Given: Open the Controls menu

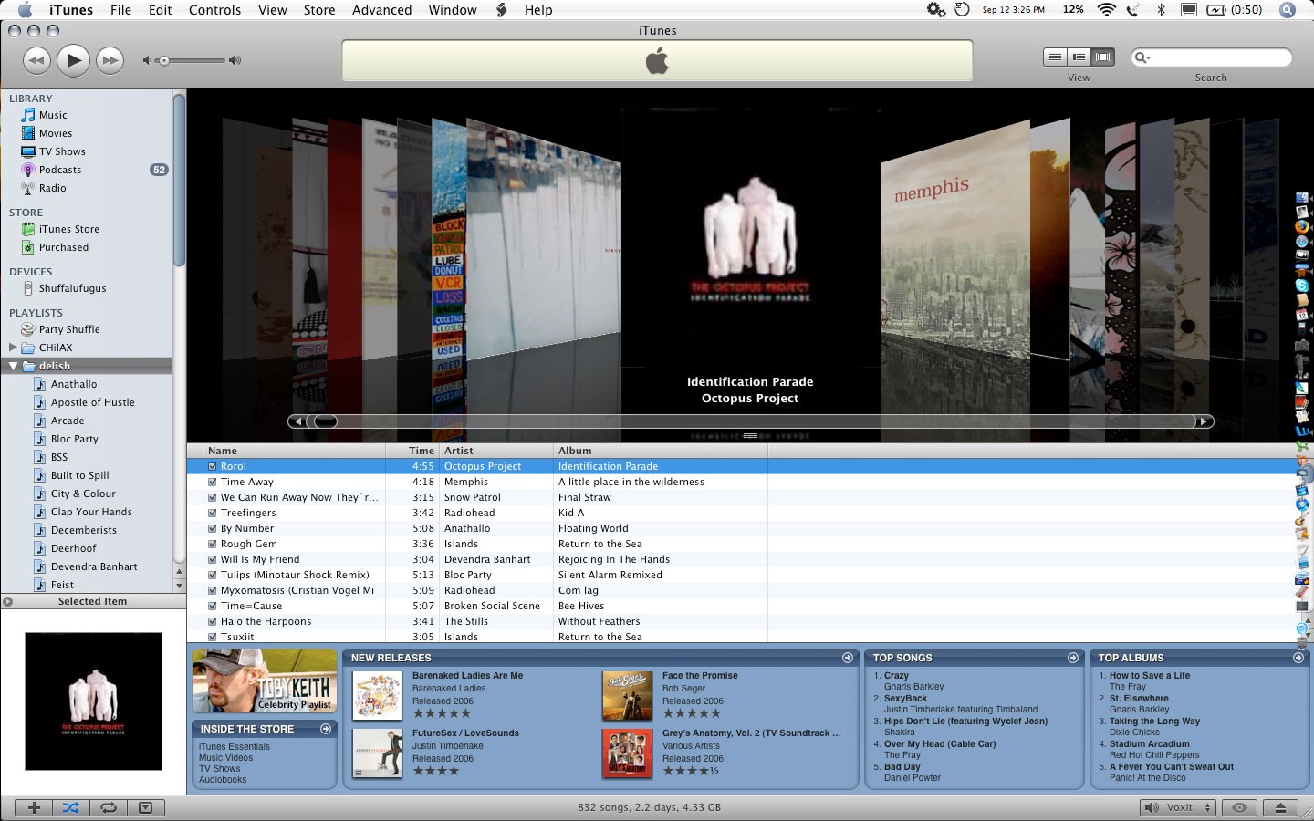Looking at the screenshot, I should click(214, 10).
